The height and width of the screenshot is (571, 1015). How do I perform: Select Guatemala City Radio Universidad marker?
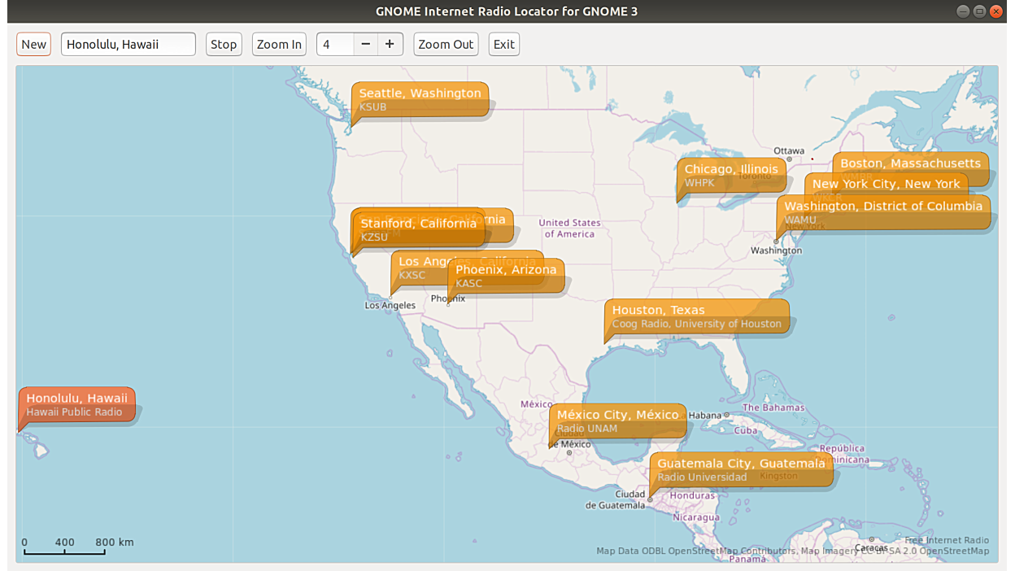(x=741, y=469)
